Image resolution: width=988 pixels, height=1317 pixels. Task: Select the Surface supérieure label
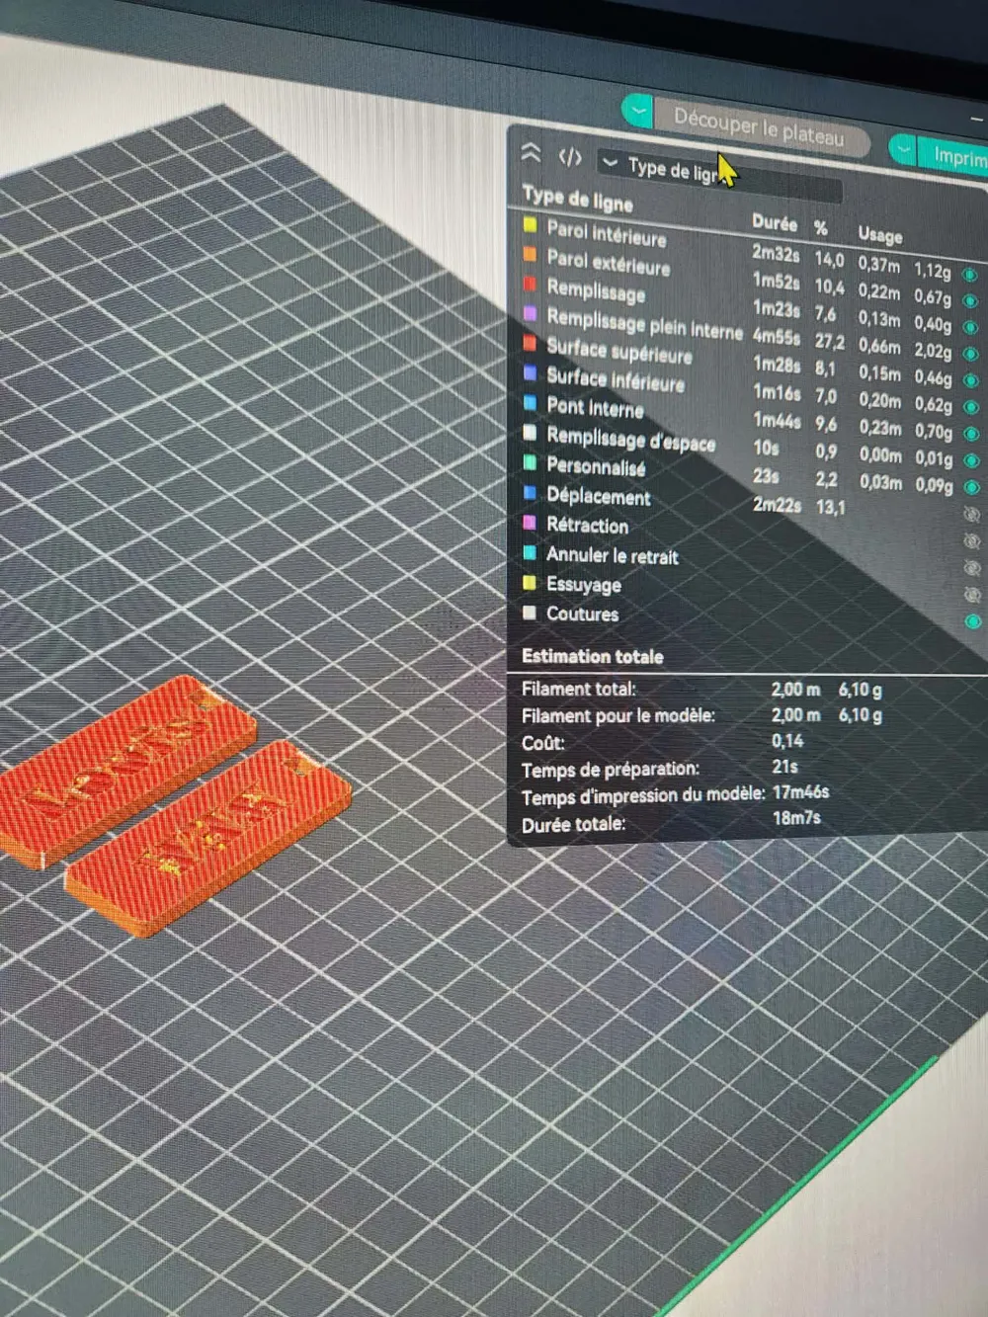click(x=619, y=351)
